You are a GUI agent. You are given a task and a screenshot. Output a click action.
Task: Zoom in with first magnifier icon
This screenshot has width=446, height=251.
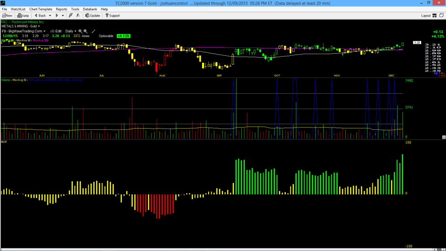[80, 31]
